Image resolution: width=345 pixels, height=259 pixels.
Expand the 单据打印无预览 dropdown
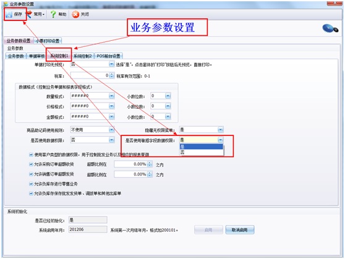coord(111,64)
